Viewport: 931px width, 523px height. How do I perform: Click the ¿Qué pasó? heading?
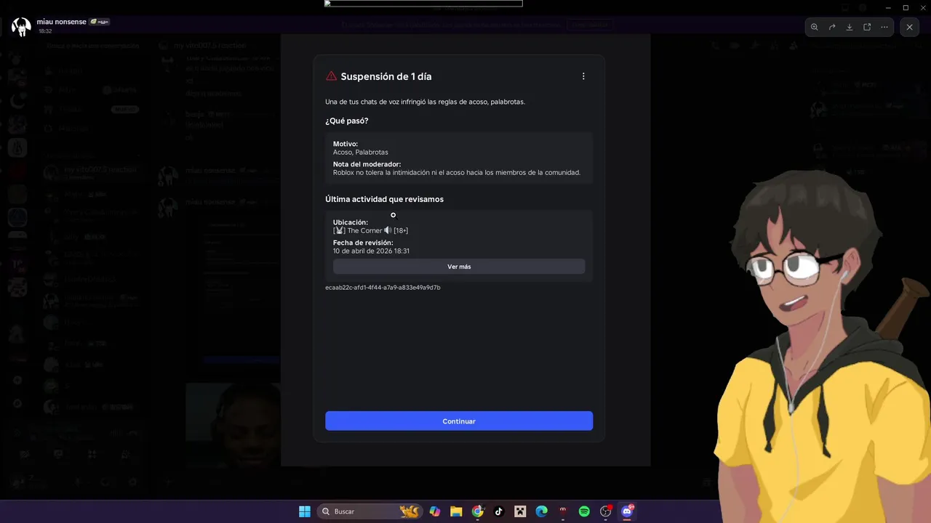347,121
